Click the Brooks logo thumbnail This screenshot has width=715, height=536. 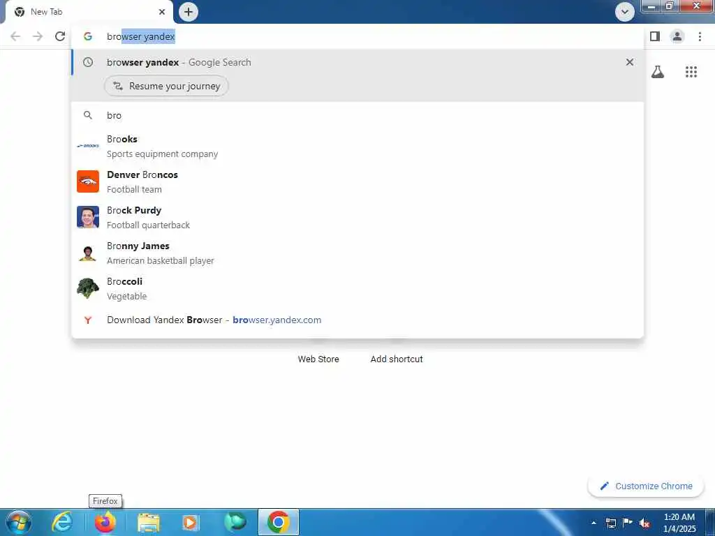click(x=88, y=146)
